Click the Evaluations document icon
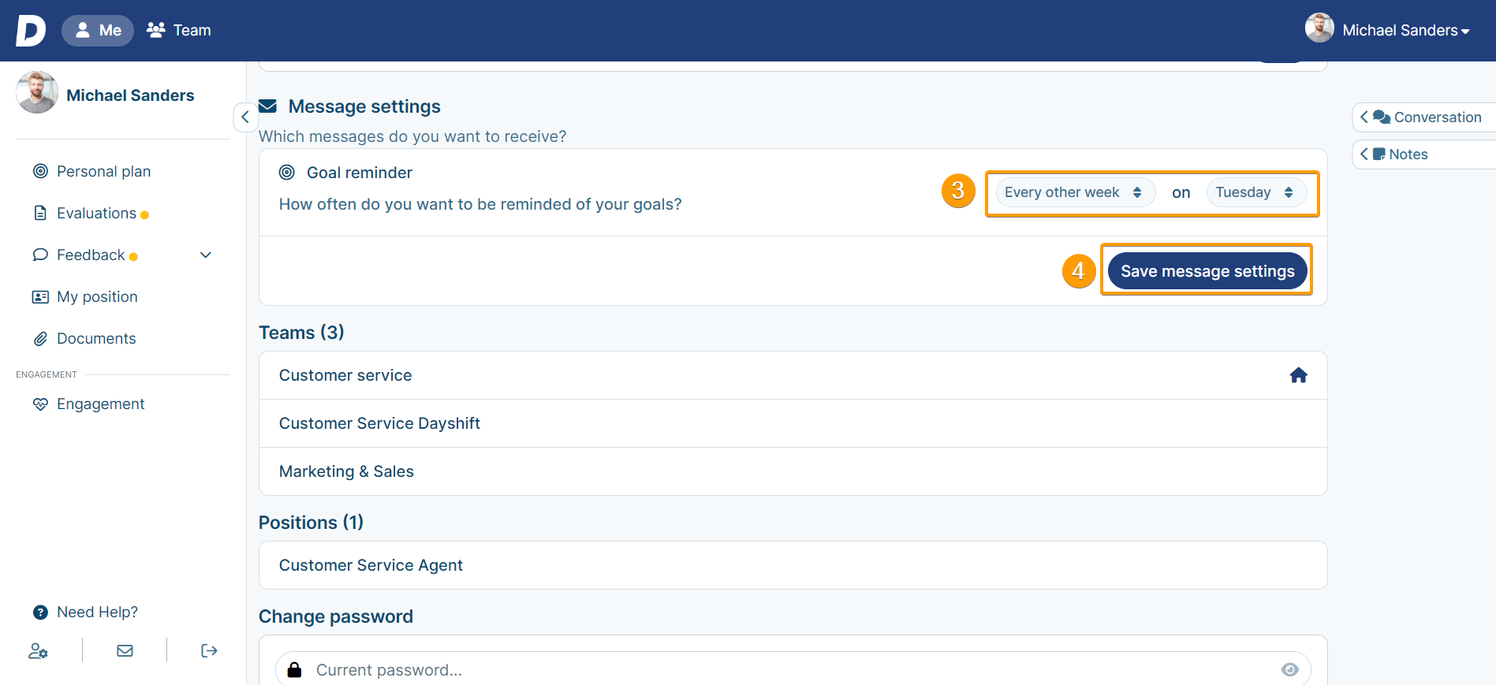Screen dimensions: 1496x685 click(40, 213)
